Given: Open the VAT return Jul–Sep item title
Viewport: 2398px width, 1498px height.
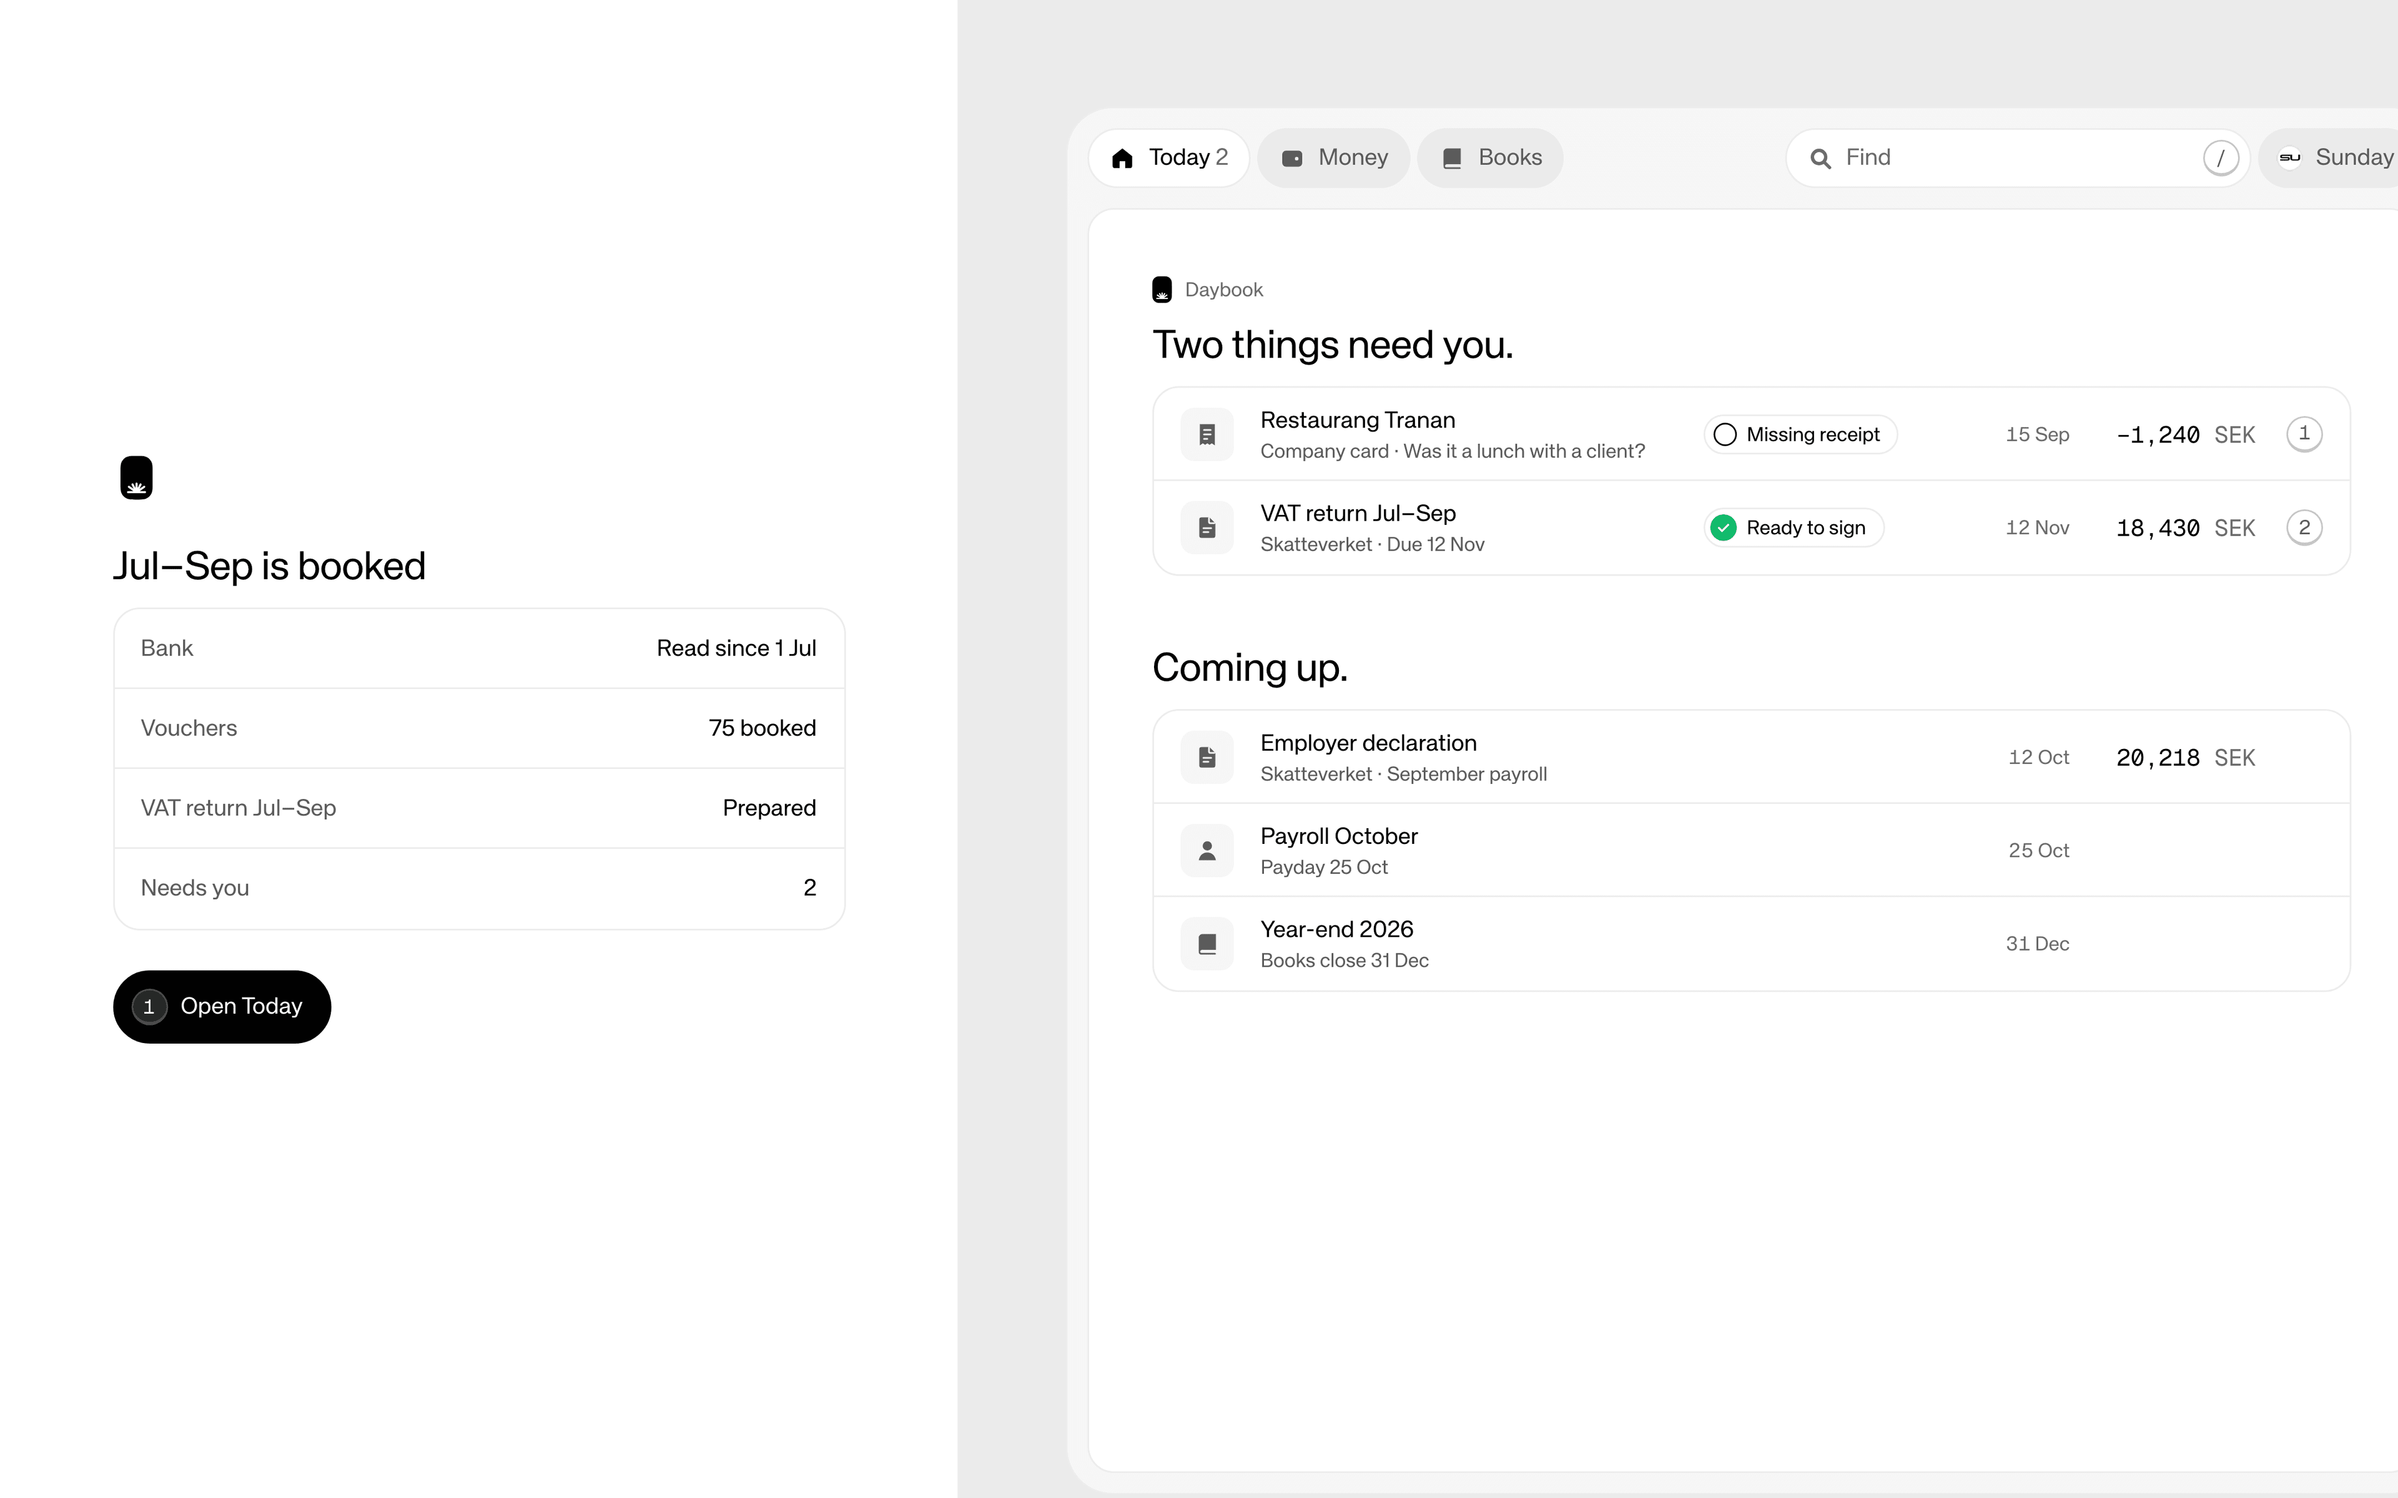Looking at the screenshot, I should click(1358, 513).
